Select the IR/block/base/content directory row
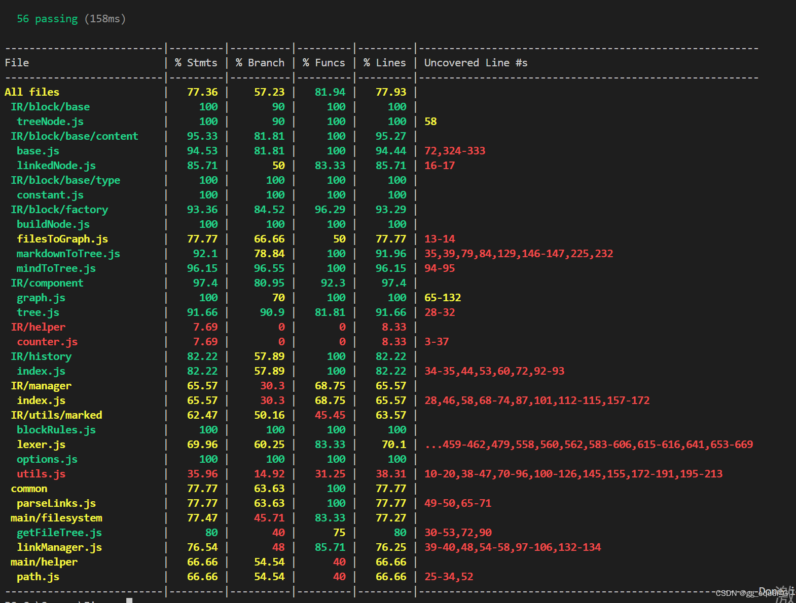 point(75,136)
